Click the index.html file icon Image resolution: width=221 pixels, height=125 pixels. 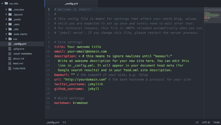tap(10, 68)
